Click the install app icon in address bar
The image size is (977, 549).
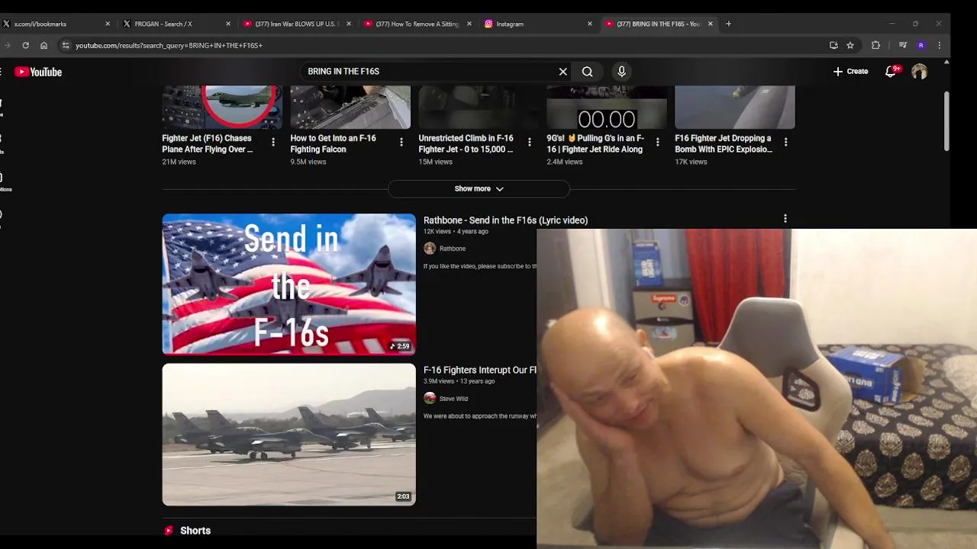pyautogui.click(x=834, y=45)
